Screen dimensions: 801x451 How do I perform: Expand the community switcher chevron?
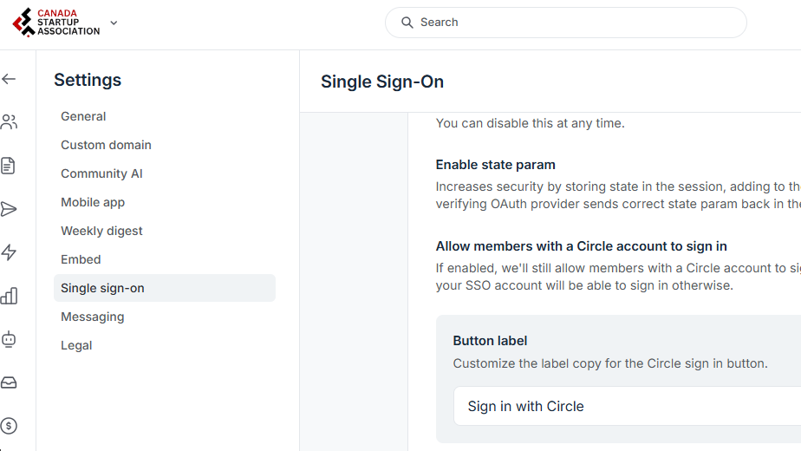[x=114, y=23]
